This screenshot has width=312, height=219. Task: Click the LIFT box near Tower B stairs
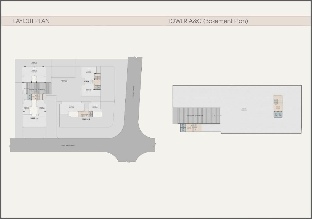coord(91,116)
